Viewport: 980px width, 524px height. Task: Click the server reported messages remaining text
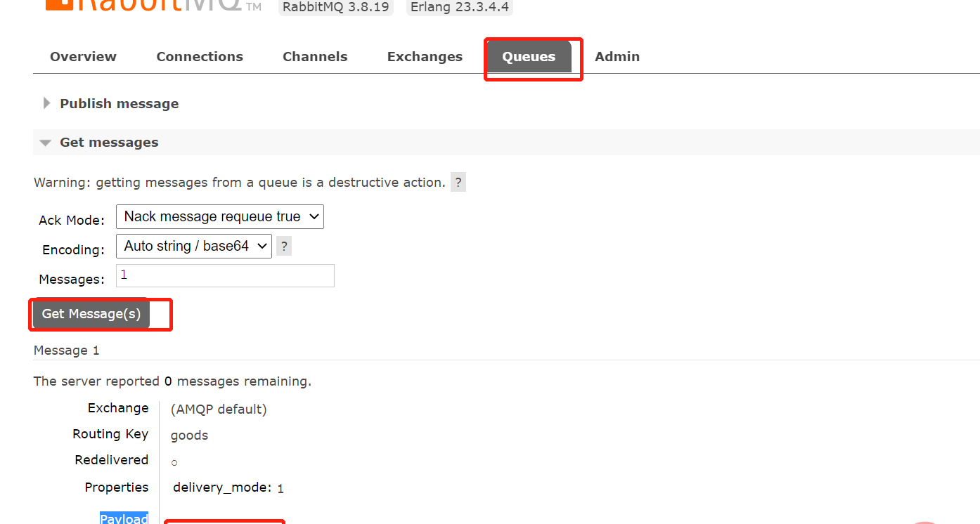click(x=172, y=381)
